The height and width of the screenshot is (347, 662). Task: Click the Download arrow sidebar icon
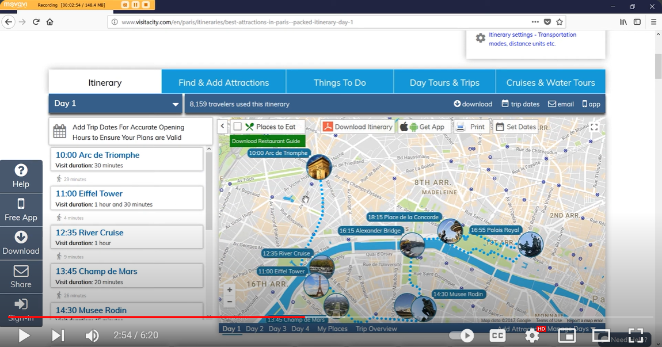coord(21,237)
